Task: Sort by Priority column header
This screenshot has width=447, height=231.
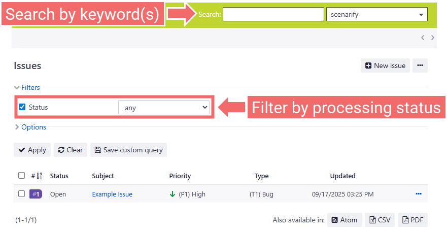Action: coord(180,176)
